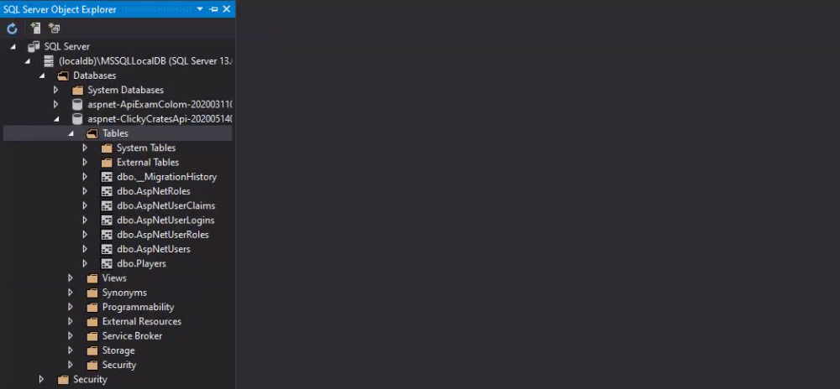Click the Group by Schema toolbar icon
The width and height of the screenshot is (840, 389).
pos(54,29)
